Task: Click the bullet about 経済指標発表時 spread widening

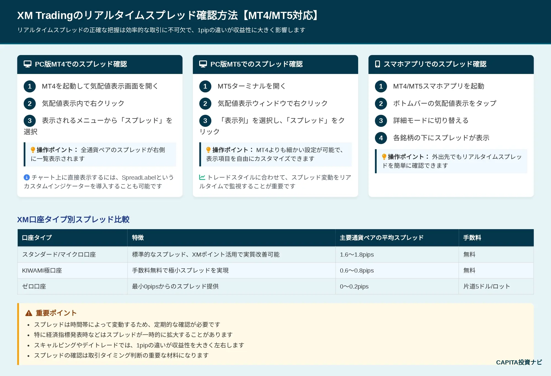Action: pyautogui.click(x=133, y=335)
